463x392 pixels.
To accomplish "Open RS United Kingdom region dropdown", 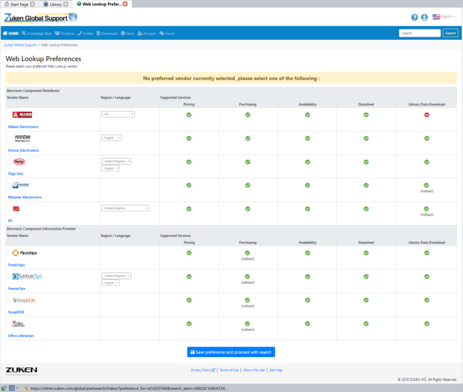I will click(x=126, y=208).
